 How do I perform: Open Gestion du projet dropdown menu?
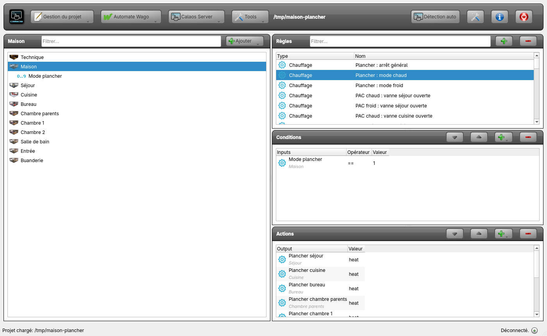point(62,17)
